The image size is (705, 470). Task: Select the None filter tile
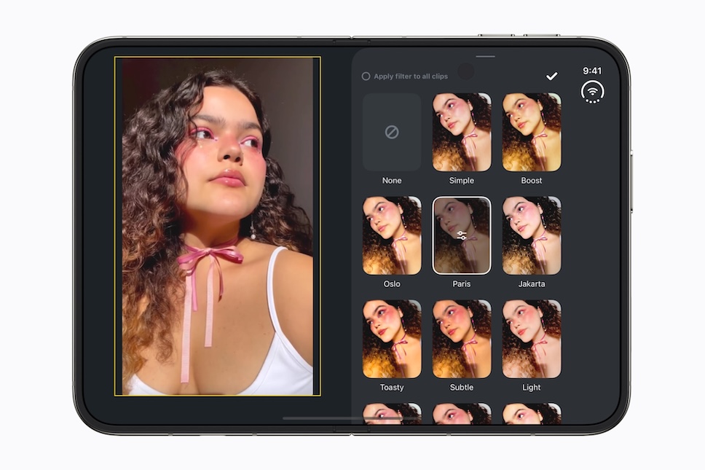click(x=392, y=132)
